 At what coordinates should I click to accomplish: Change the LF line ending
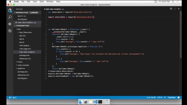165,97
